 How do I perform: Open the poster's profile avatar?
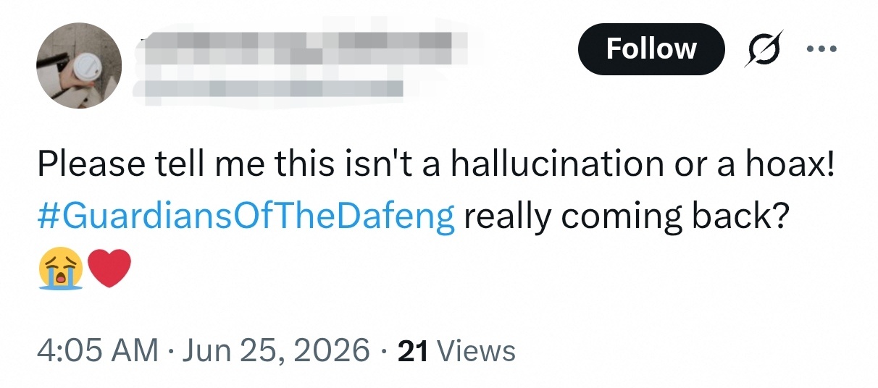(79, 66)
